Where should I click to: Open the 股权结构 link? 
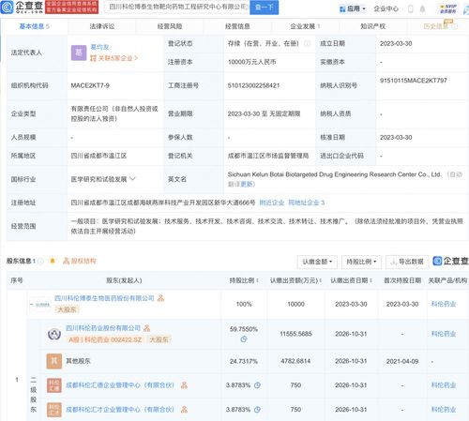click(x=80, y=261)
